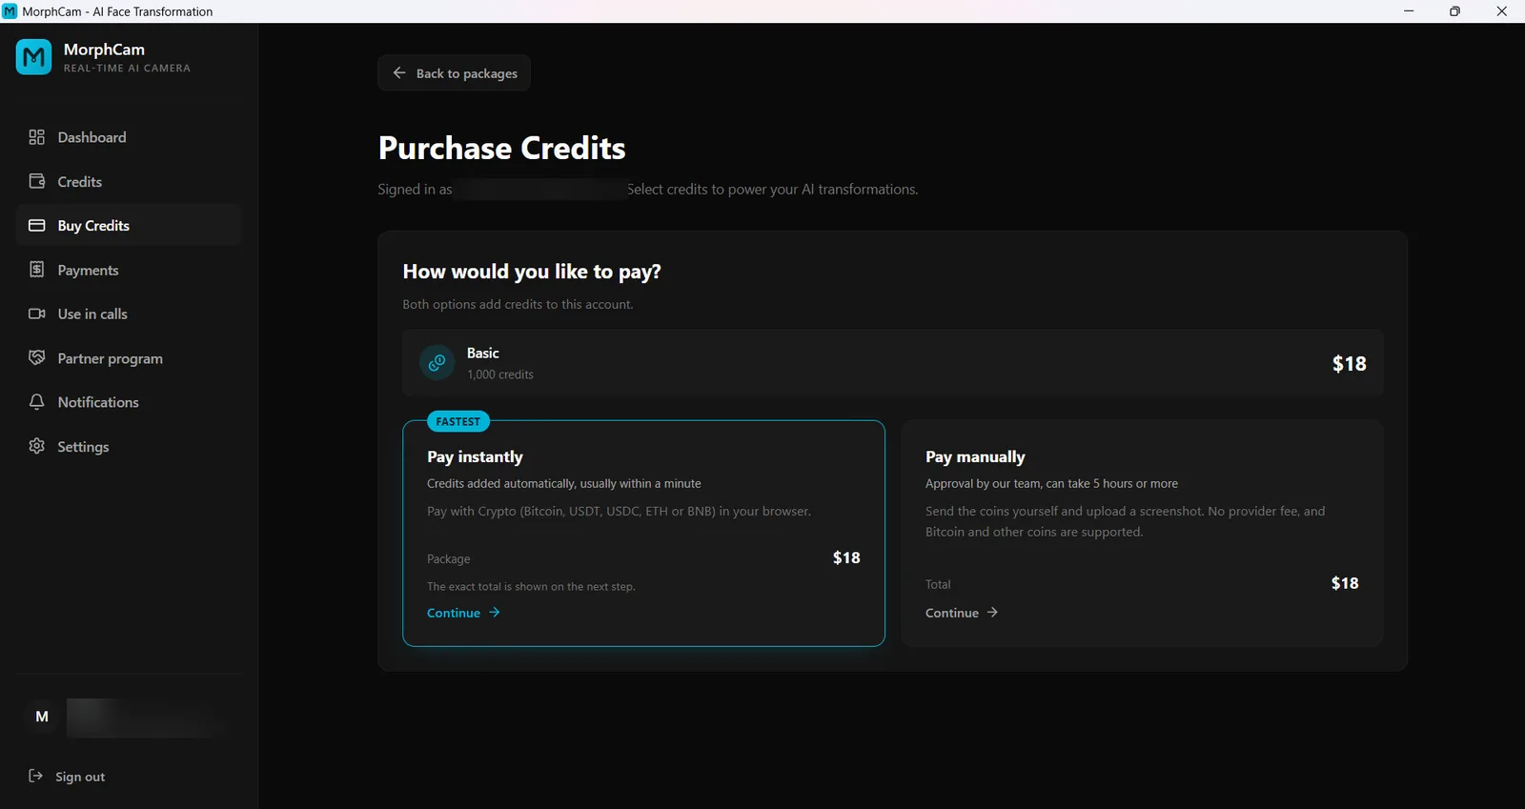Select Use in calls from the sidebar

(x=129, y=313)
